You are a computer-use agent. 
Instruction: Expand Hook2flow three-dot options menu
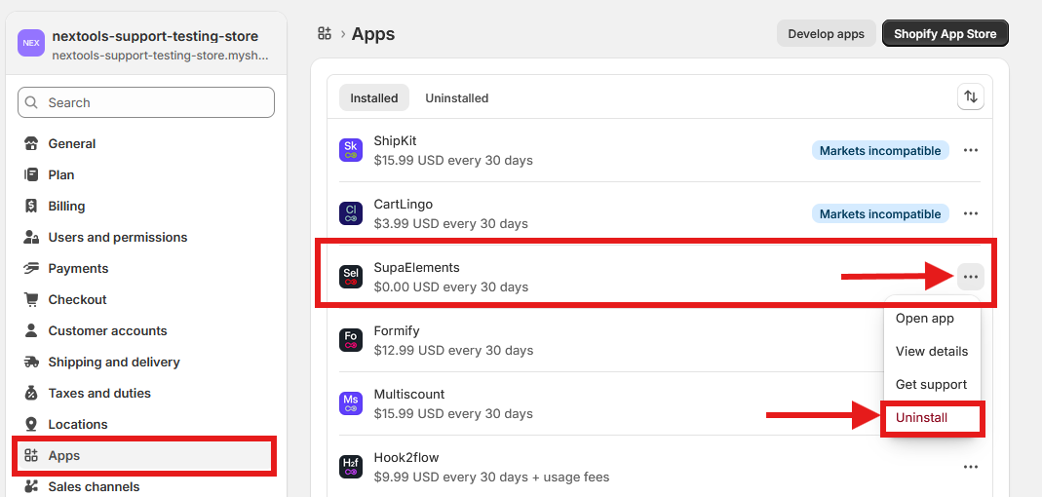coord(970,467)
